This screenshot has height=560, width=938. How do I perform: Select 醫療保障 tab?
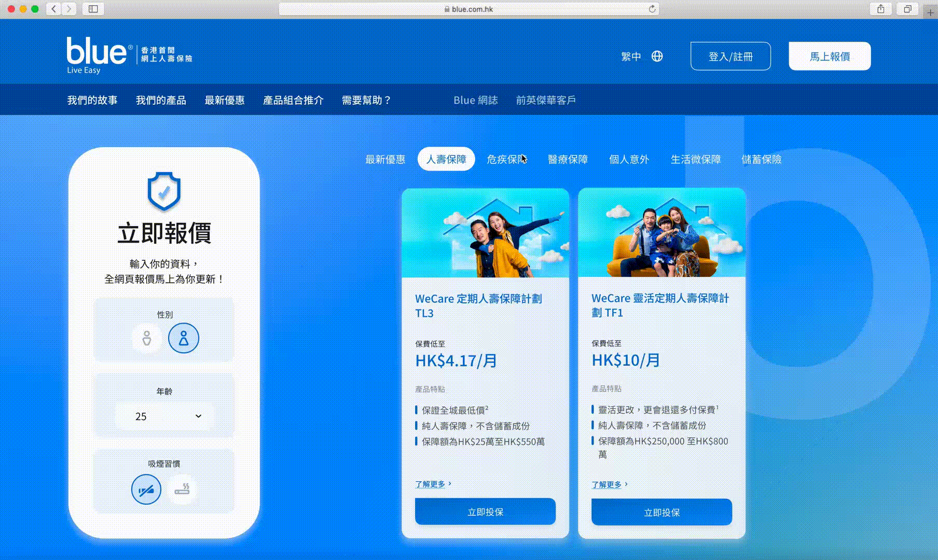[x=568, y=159]
